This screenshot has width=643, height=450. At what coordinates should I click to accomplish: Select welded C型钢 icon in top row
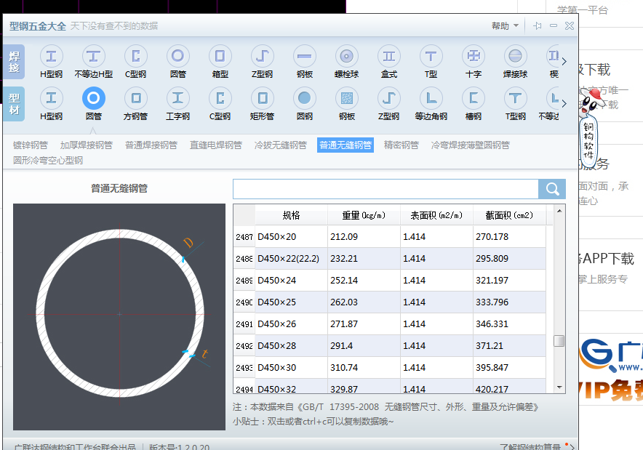[136, 56]
